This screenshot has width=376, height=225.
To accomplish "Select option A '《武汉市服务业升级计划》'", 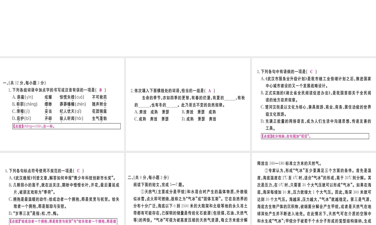I will [x=316, y=82].
